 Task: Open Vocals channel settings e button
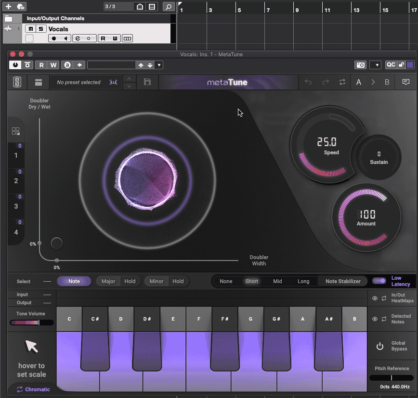[x=78, y=38]
